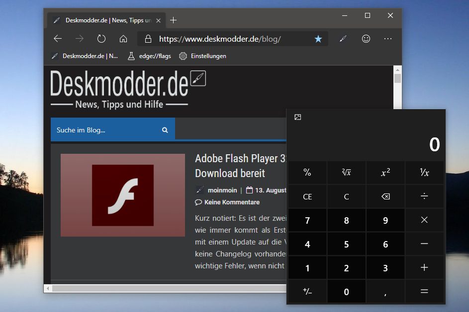Click the decimal comma key on calculator
The height and width of the screenshot is (312, 469).
click(385, 292)
